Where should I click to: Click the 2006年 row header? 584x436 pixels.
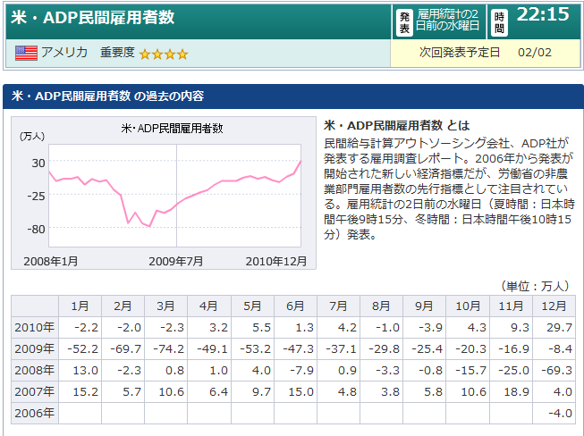(x=35, y=413)
